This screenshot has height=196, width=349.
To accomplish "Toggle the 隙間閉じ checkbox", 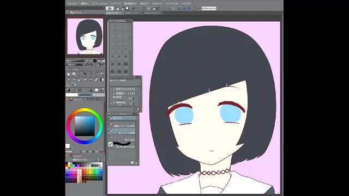I will pyautogui.click(x=114, y=94).
